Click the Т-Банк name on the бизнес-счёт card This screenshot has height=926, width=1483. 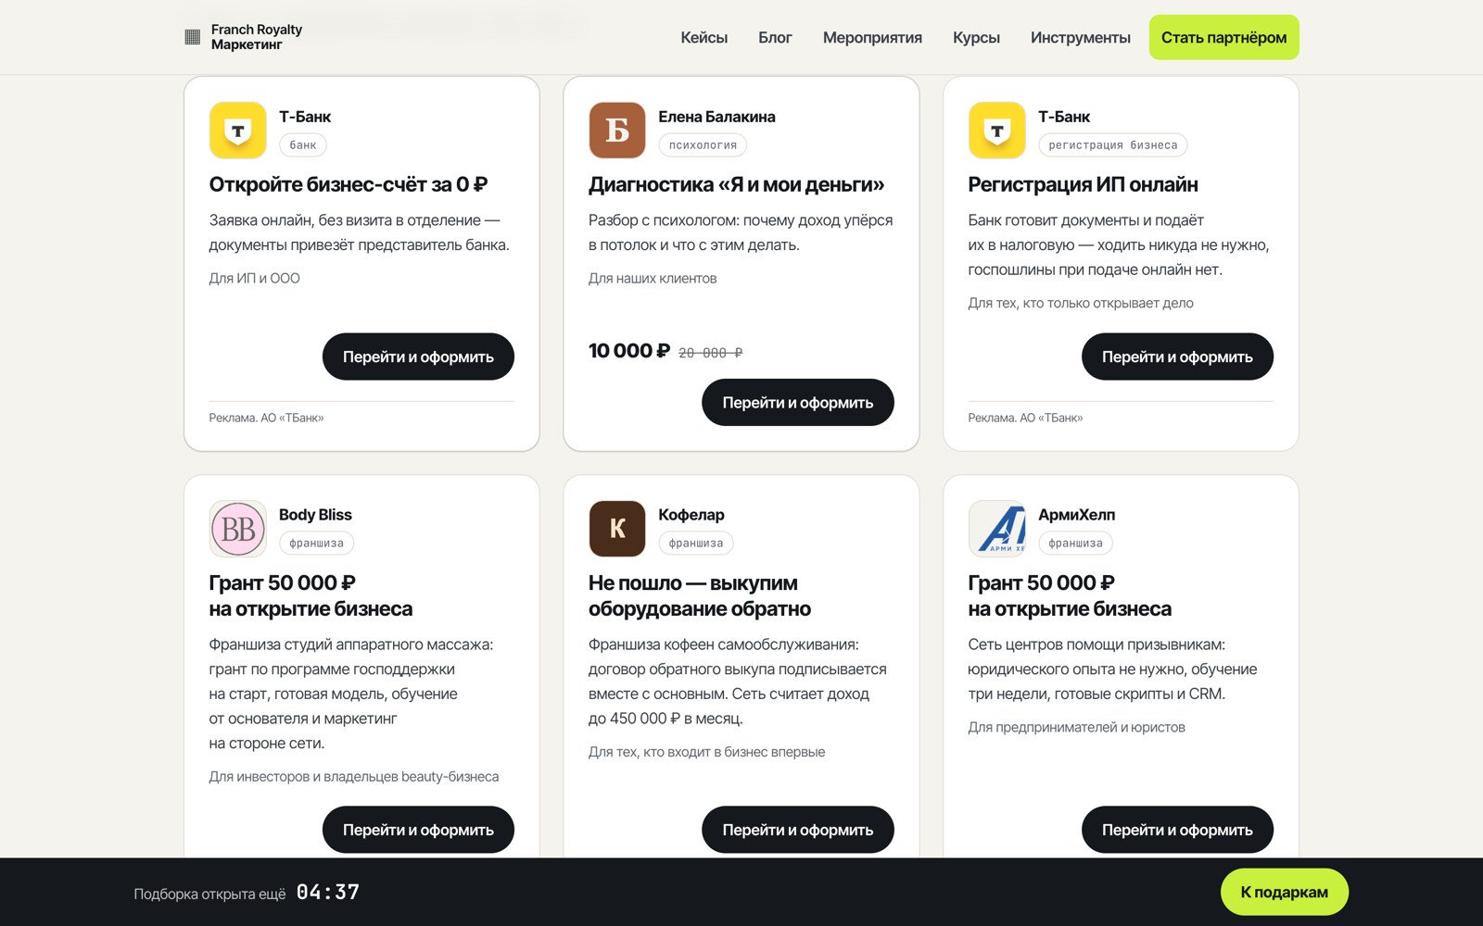[305, 117]
